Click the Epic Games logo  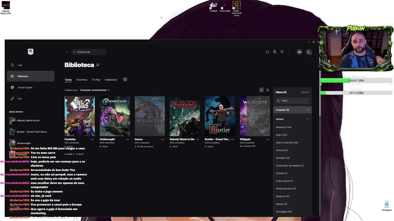30,52
